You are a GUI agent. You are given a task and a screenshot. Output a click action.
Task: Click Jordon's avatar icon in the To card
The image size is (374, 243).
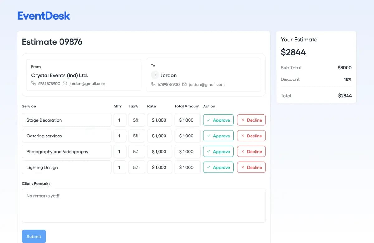[x=155, y=75]
